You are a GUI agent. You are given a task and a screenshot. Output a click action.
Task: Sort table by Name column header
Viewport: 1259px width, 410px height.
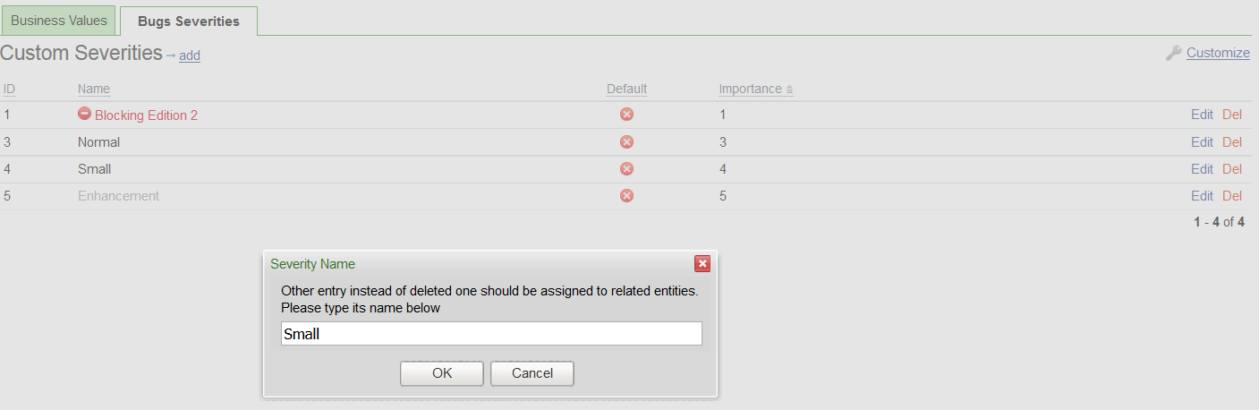[94, 89]
